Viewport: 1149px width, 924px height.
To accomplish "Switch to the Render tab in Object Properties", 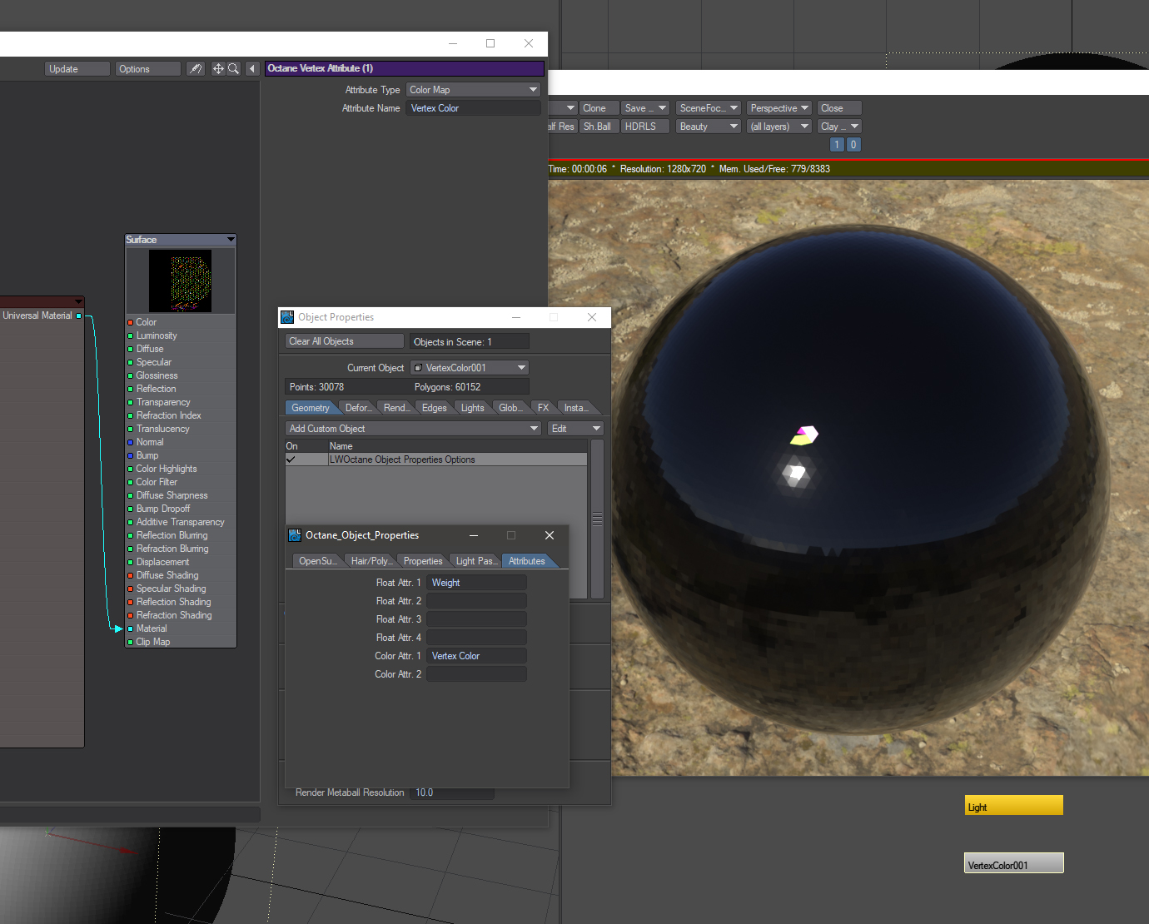I will pos(396,408).
